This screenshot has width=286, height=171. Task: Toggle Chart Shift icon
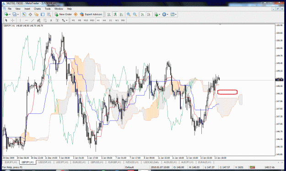point(149,14)
